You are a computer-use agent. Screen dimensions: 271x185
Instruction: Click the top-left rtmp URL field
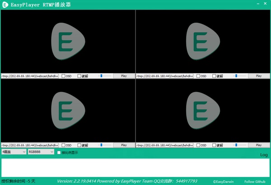click(x=30, y=76)
